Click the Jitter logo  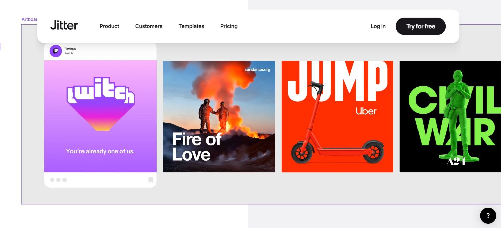pos(64,26)
